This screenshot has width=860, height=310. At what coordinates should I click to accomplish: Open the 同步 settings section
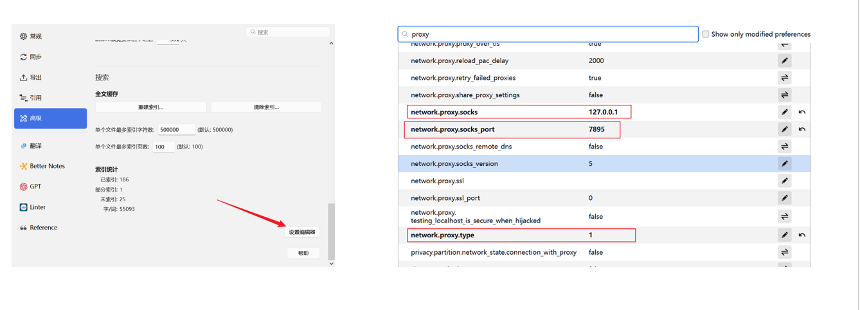click(35, 57)
